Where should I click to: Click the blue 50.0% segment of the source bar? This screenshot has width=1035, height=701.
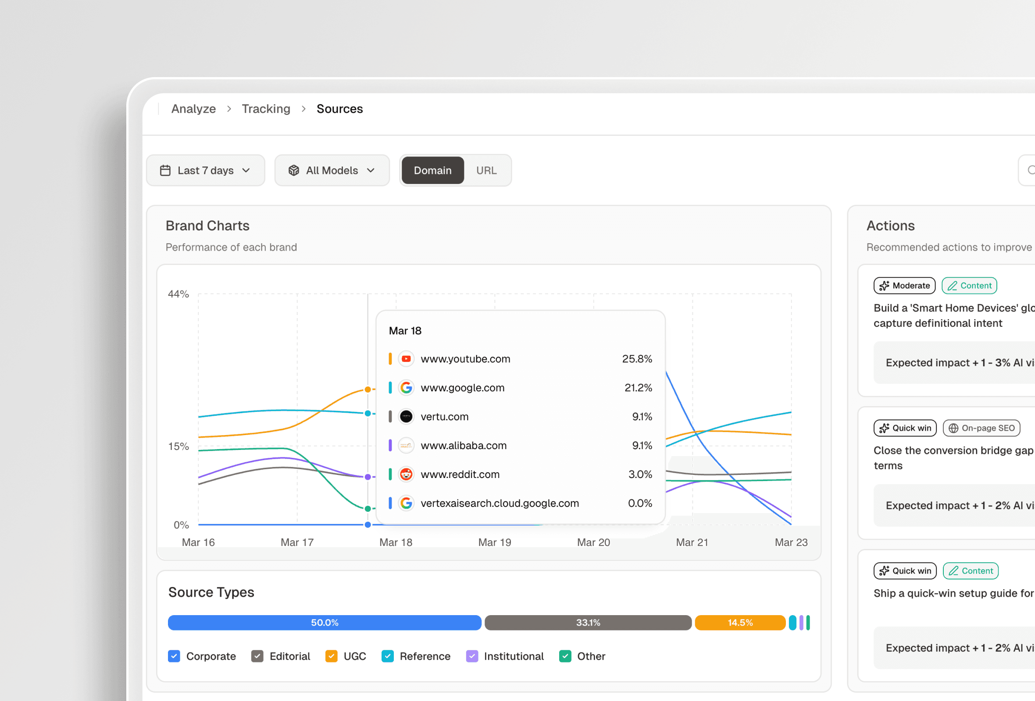[x=324, y=622]
